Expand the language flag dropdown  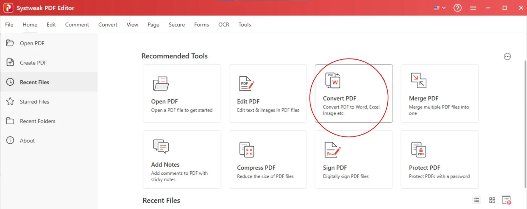439,8
